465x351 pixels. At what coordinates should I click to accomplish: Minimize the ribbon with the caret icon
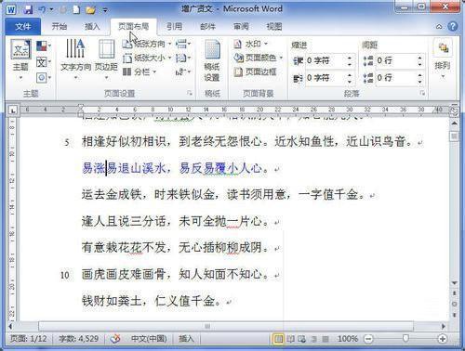439,27
